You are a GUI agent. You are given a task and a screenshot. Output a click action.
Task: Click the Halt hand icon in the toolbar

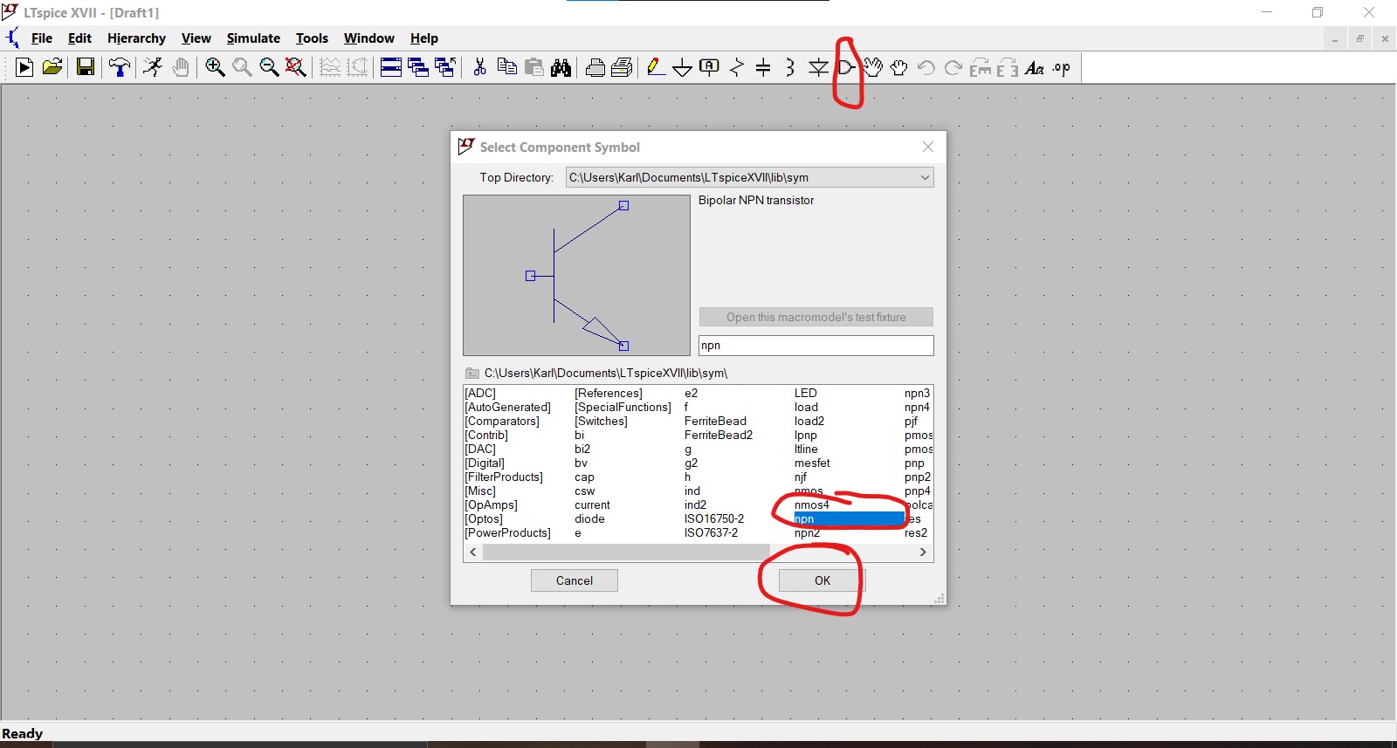click(181, 67)
